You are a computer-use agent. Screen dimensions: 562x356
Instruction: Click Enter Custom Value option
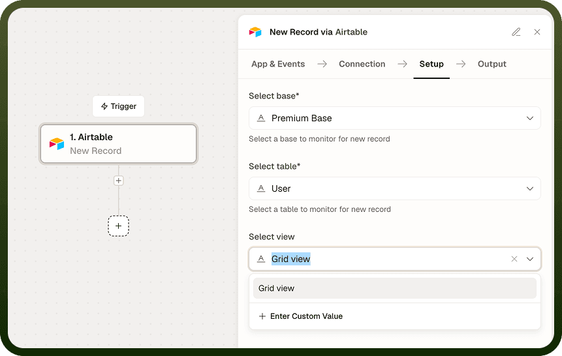[x=395, y=316]
